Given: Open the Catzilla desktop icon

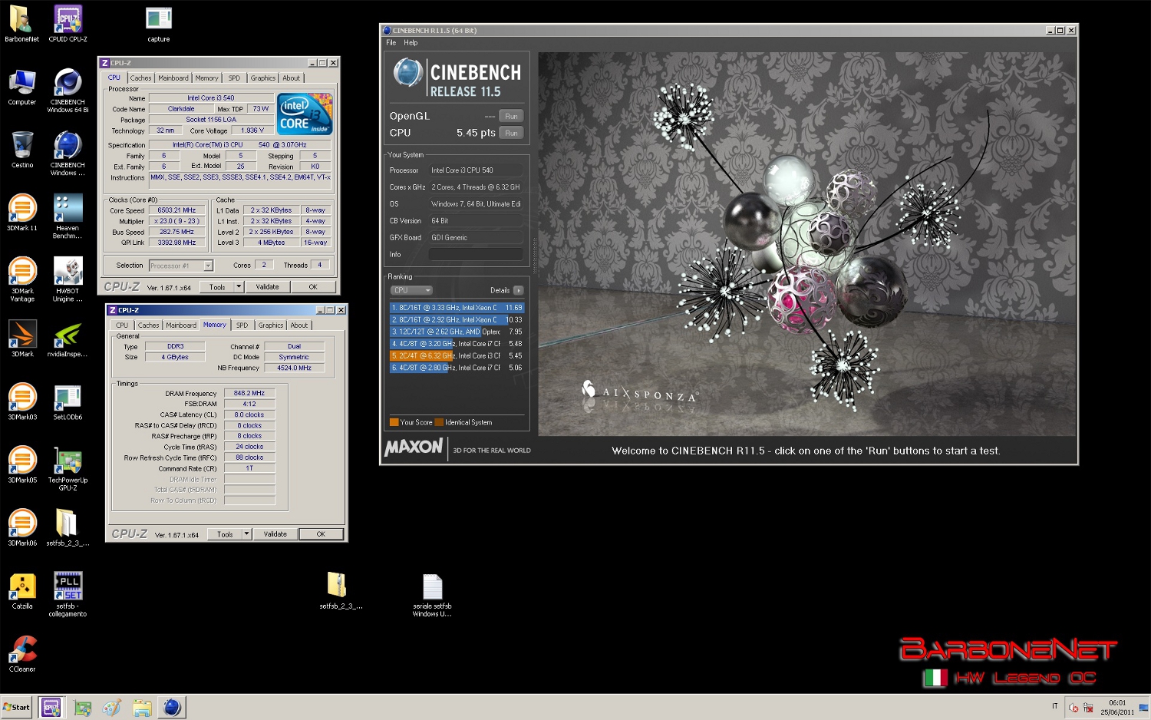Looking at the screenshot, I should tap(22, 590).
